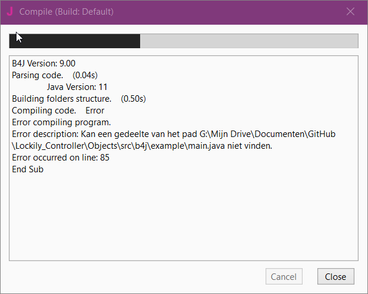
Task: Click empty area of the compile log
Action: point(183,218)
